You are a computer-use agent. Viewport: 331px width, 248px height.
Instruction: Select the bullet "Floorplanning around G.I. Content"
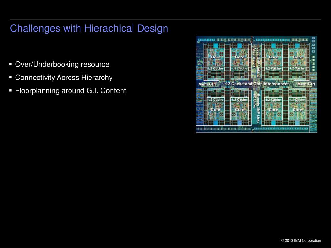[70, 91]
